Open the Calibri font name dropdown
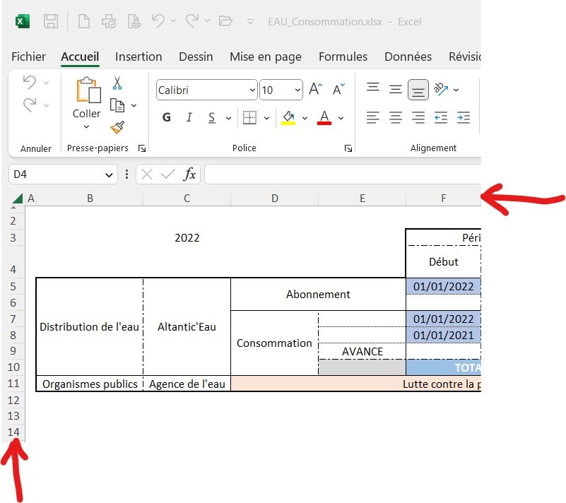 (252, 90)
